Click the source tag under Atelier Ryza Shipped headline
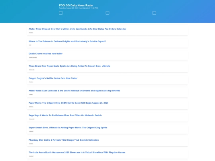Screen dimensions: 215x161 click(31, 33)
